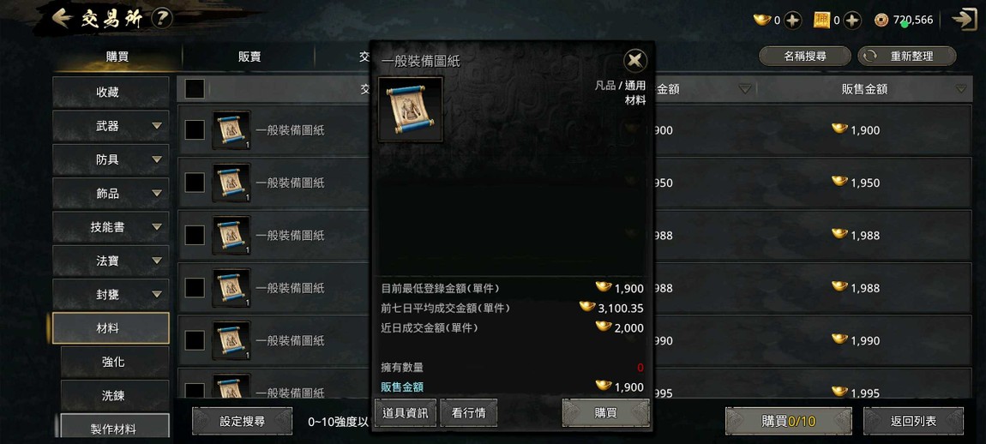Check the box of the third 一般裝備圖紙 row
Screen dimensions: 986x444
pos(195,235)
